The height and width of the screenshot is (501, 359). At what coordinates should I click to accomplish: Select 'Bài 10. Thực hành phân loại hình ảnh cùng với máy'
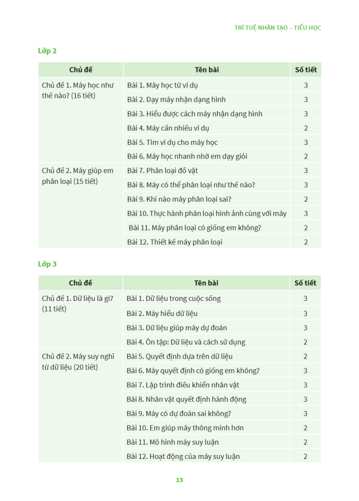coord(207,213)
